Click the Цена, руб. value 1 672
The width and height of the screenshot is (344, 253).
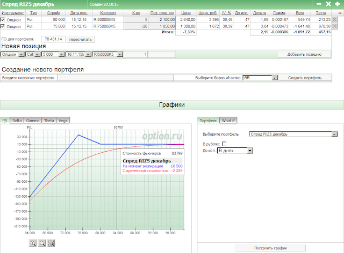point(214,26)
